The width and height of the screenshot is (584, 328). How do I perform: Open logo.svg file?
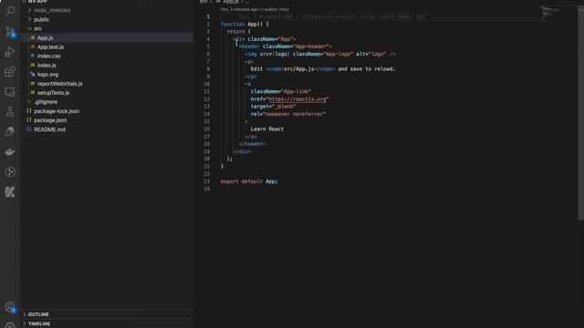47,75
